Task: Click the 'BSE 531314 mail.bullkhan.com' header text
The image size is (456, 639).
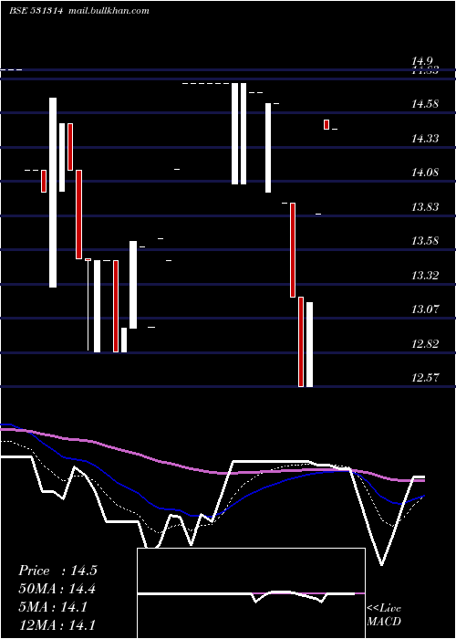Action: coord(79,11)
